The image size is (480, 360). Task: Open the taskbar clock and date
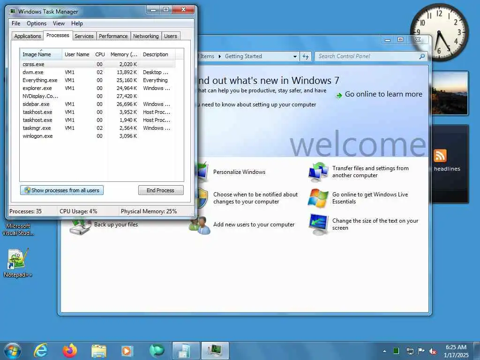point(456,351)
